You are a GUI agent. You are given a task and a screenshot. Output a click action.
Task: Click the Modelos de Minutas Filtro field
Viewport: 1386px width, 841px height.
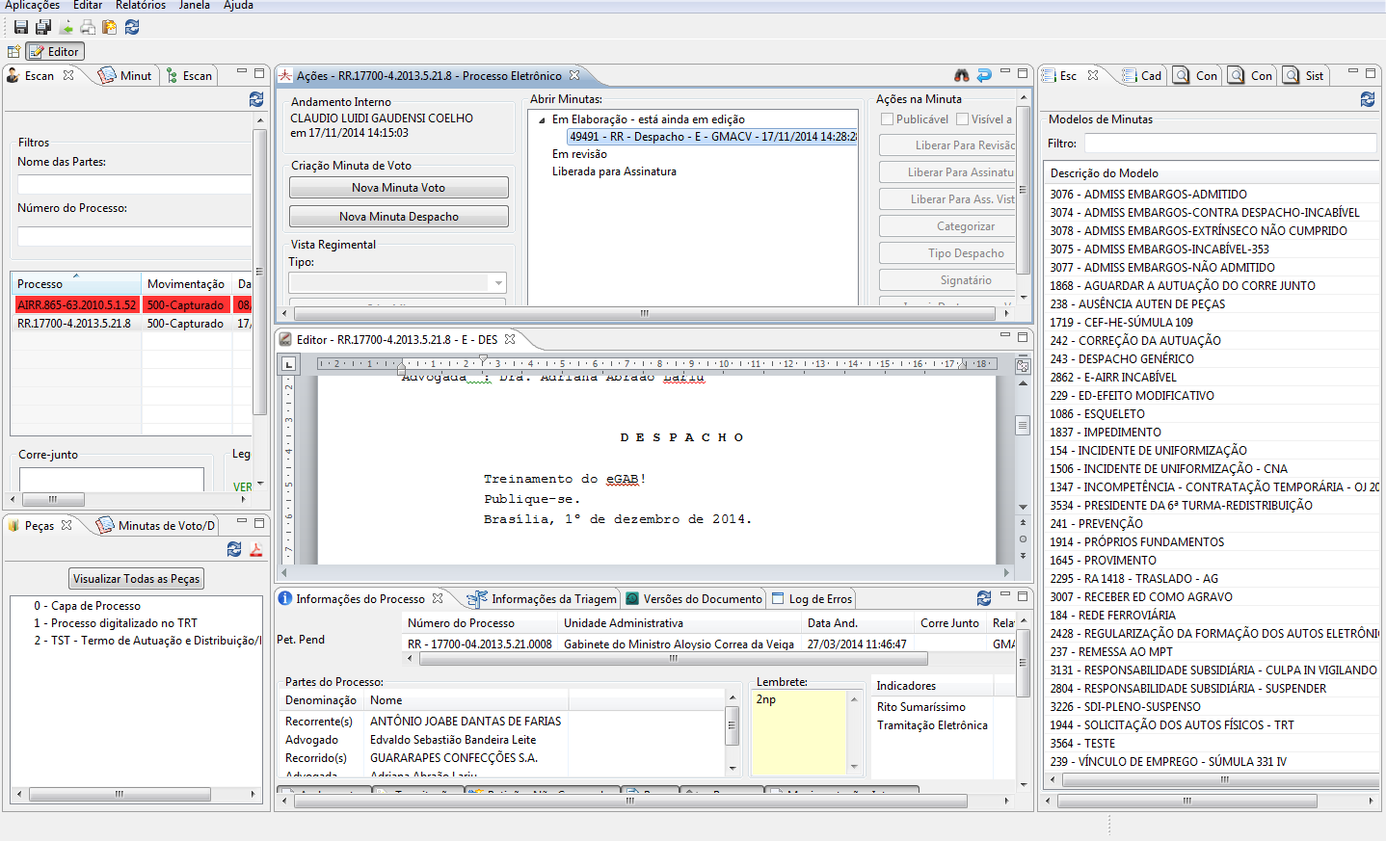[x=1230, y=144]
